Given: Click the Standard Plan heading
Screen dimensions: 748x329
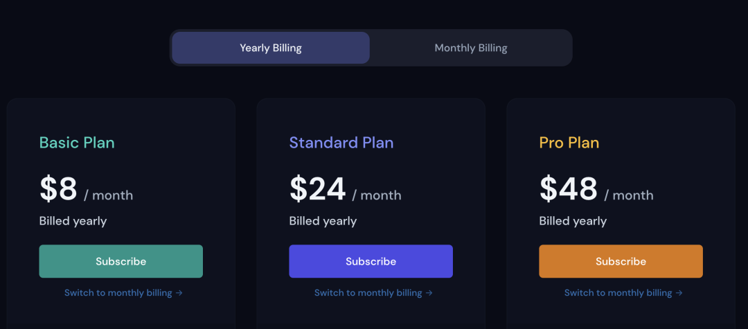Looking at the screenshot, I should pyautogui.click(x=341, y=143).
